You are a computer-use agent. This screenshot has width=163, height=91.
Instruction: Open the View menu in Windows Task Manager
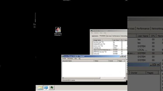pos(101,33)
